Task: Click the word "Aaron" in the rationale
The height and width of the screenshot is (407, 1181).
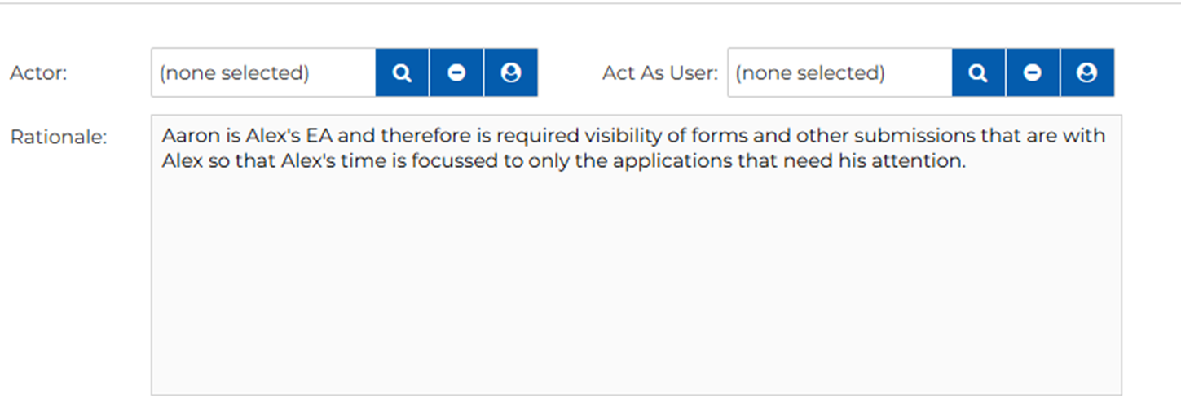Action: (x=185, y=136)
